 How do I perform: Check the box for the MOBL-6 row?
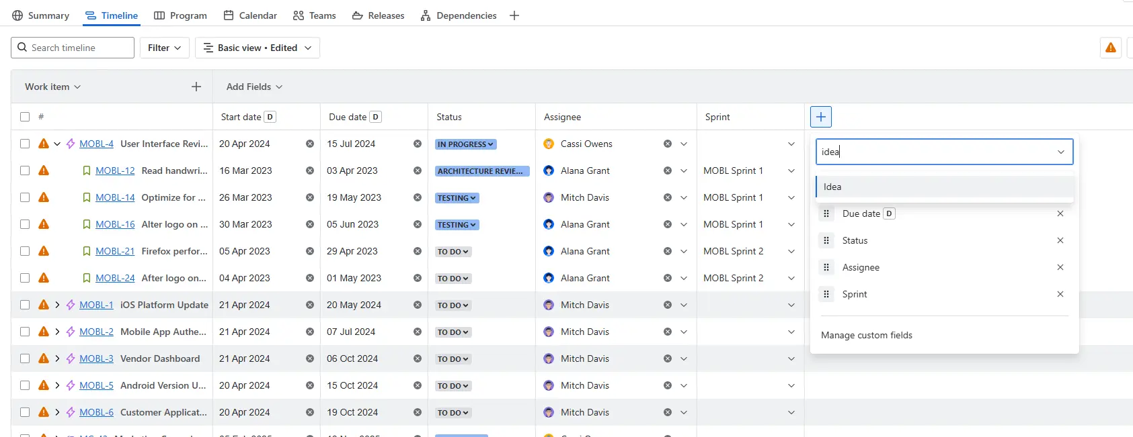point(25,412)
